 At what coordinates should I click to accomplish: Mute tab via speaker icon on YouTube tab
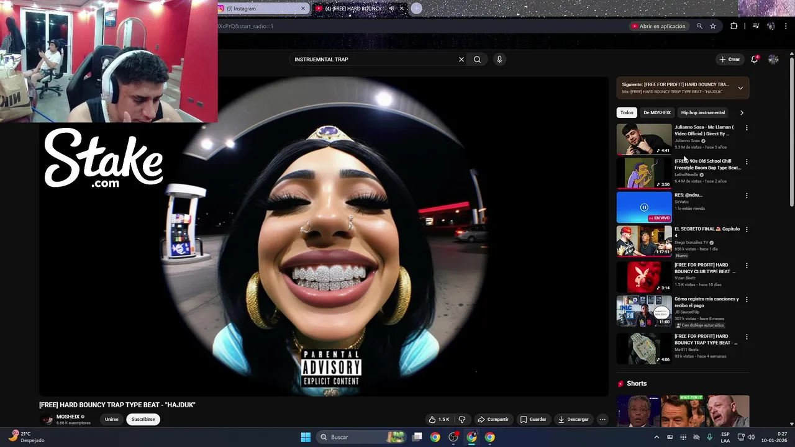[x=391, y=9]
